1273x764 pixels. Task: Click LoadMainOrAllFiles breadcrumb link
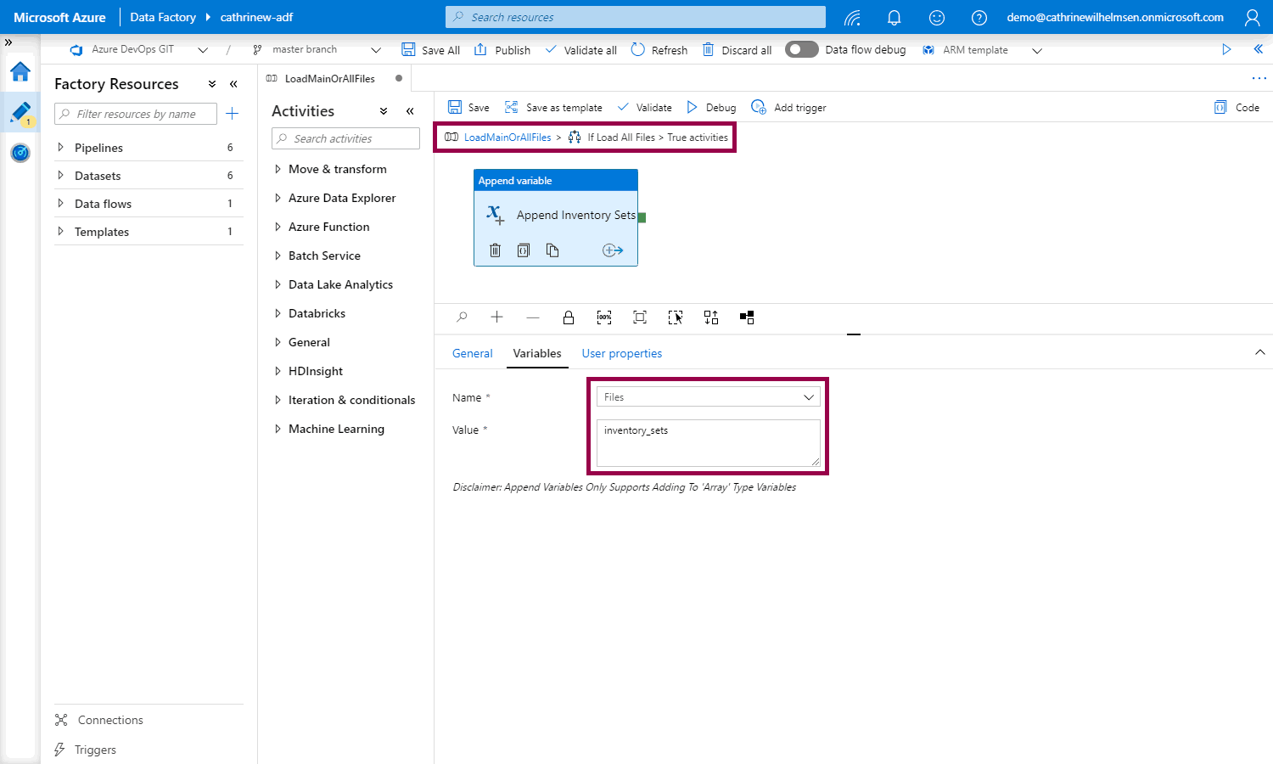point(507,138)
